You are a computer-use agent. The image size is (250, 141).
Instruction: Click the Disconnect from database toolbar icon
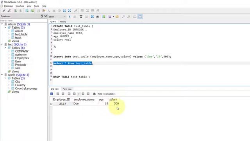tap(9, 11)
